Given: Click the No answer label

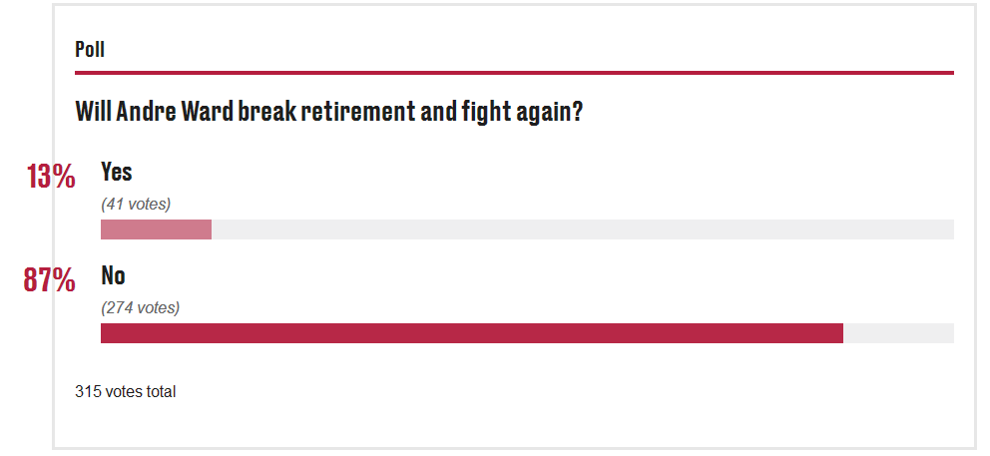Looking at the screenshot, I should point(113,275).
